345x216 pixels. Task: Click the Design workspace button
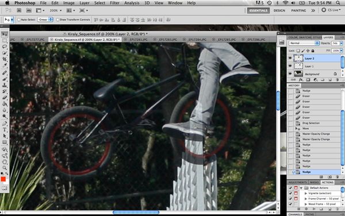pyautogui.click(x=279, y=10)
